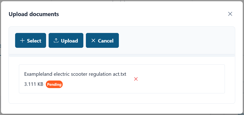Start the upload with the Upload button

[x=66, y=41]
